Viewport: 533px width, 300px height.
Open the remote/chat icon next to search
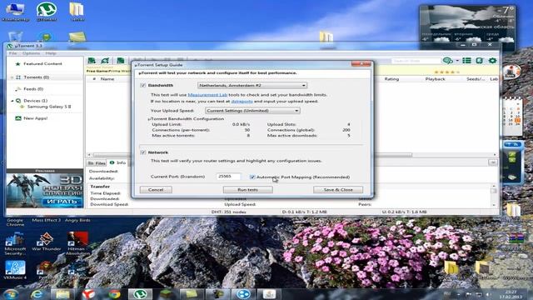pos(447,61)
